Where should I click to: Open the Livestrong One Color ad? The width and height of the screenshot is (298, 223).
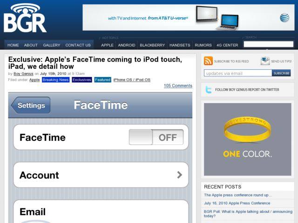tap(247, 139)
